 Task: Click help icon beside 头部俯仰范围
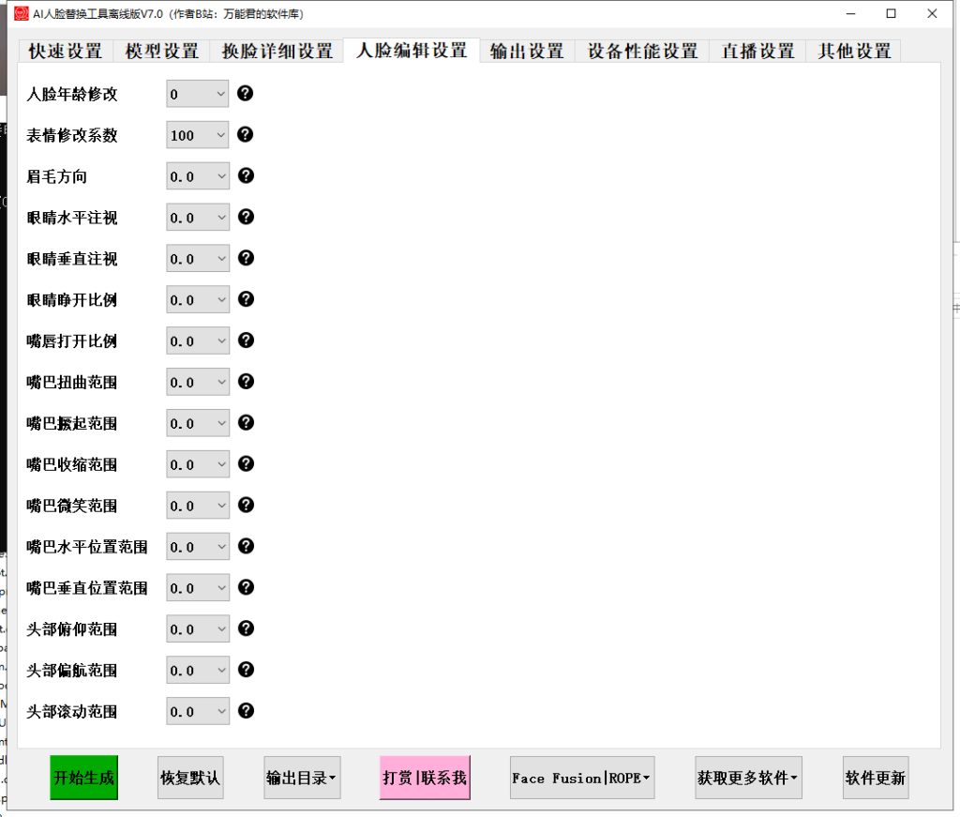point(246,628)
